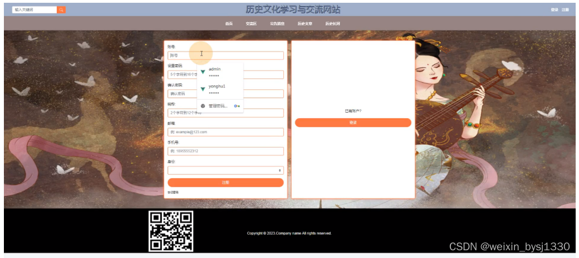Click into the 账号 account field

(225, 55)
